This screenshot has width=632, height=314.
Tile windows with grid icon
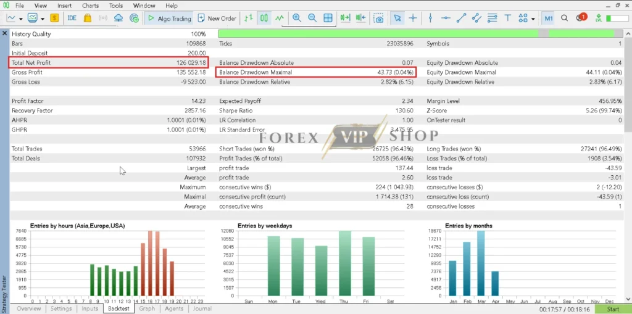pyautogui.click(x=328, y=18)
